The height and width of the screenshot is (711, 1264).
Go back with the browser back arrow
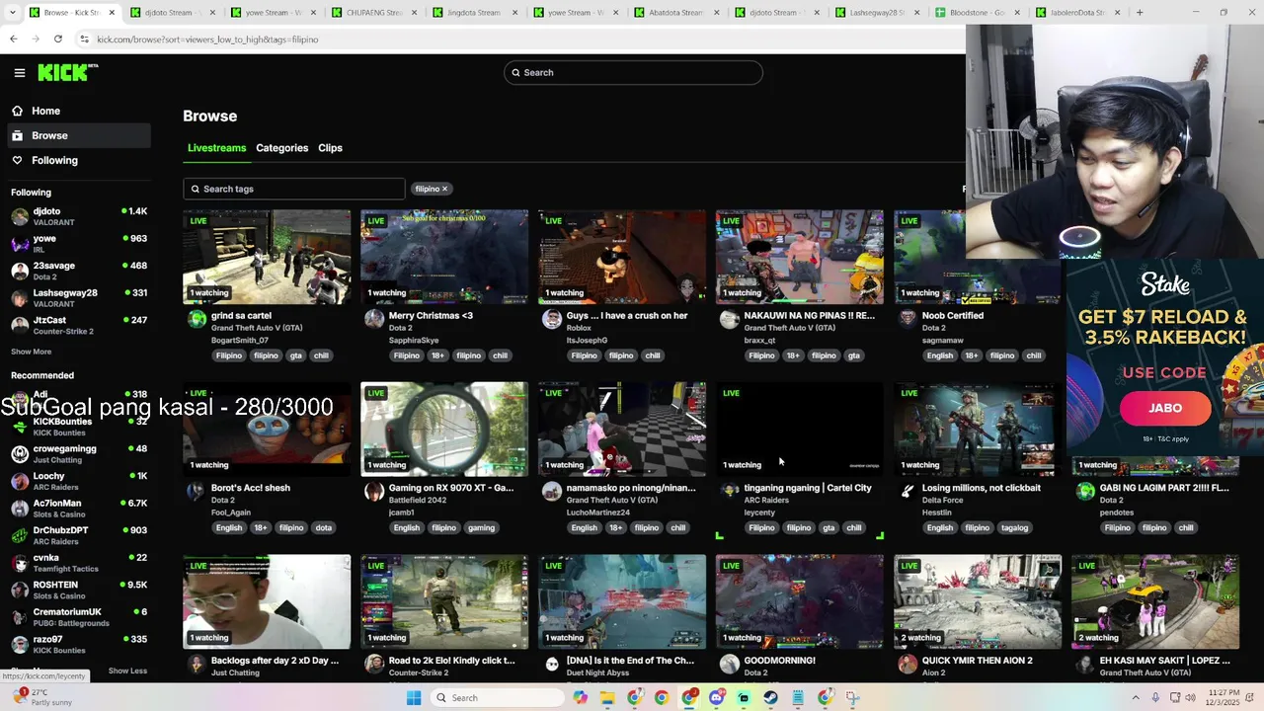14,39
